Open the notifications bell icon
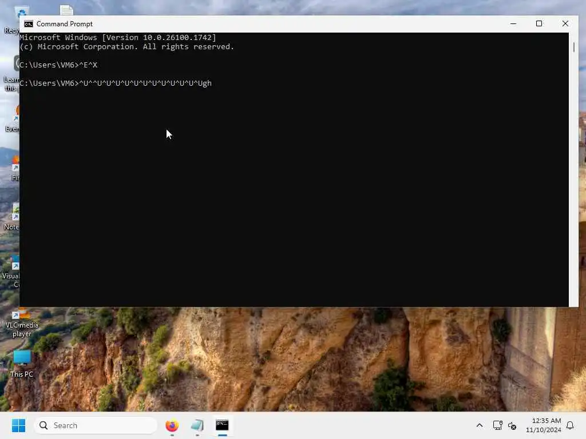Image resolution: width=586 pixels, height=439 pixels. (x=570, y=425)
